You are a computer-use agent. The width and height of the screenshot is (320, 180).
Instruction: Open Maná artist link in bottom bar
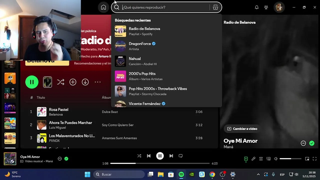pyautogui.click(x=49, y=161)
